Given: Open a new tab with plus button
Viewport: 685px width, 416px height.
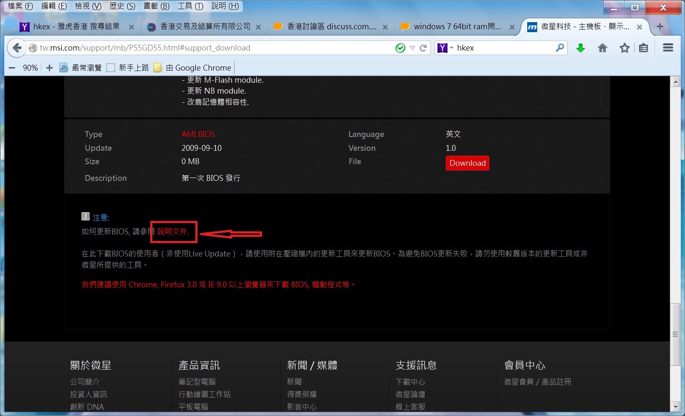Looking at the screenshot, I should click(x=660, y=27).
